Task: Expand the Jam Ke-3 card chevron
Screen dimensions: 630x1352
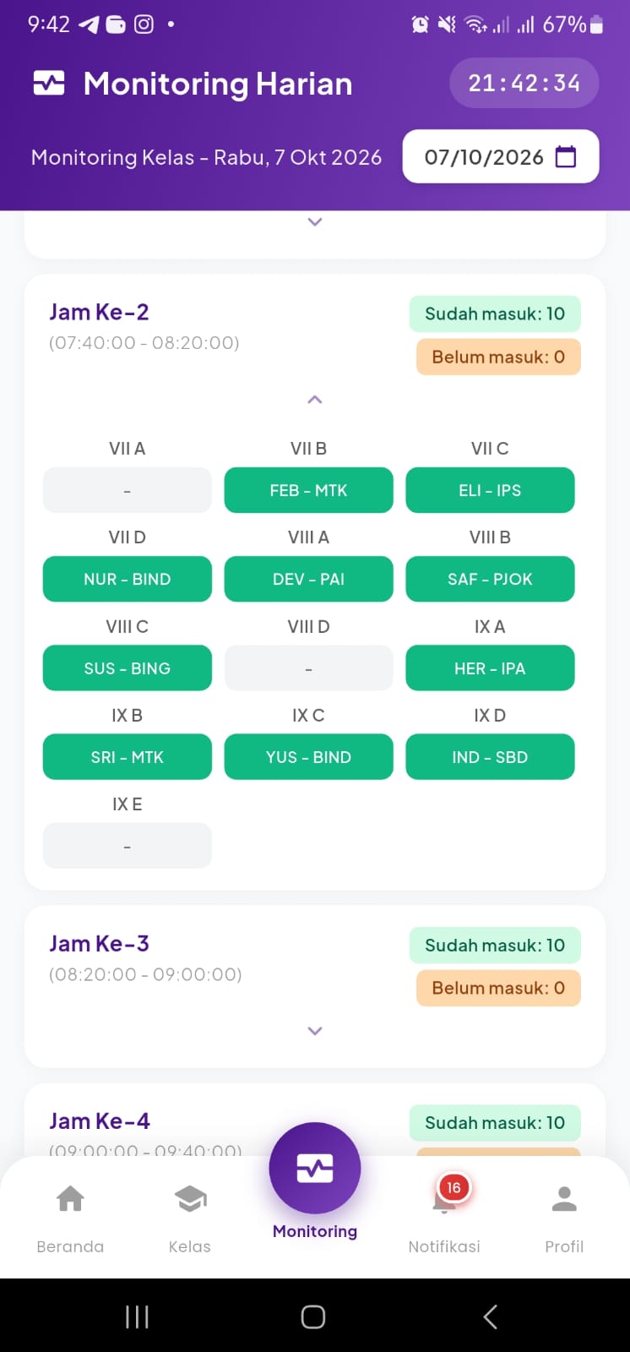Action: pos(315,1031)
